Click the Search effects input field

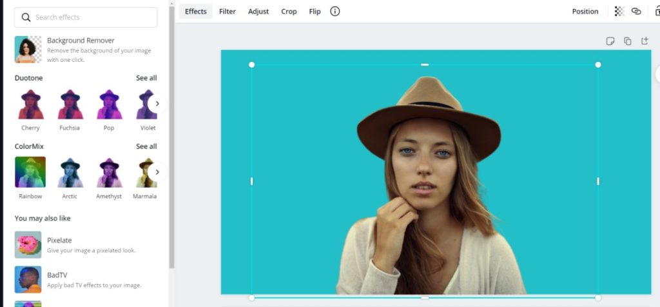[x=86, y=17]
